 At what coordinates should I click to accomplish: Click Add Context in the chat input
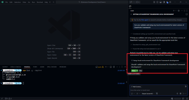136,87
